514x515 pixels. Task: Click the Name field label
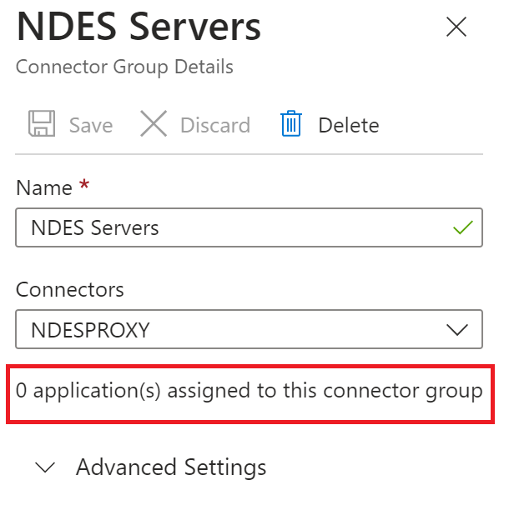coord(44,187)
